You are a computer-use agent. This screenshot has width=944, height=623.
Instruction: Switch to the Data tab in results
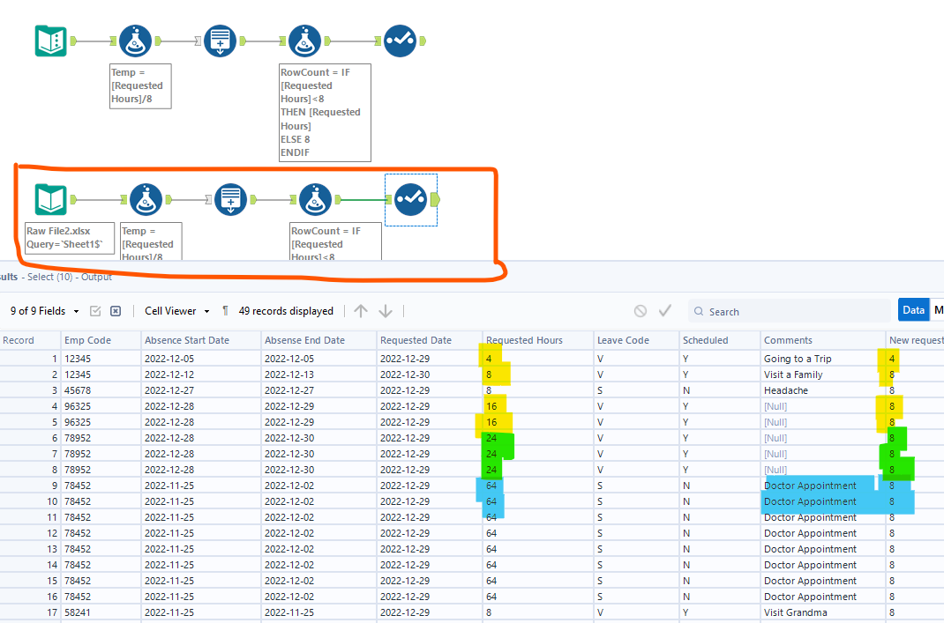pyautogui.click(x=913, y=310)
